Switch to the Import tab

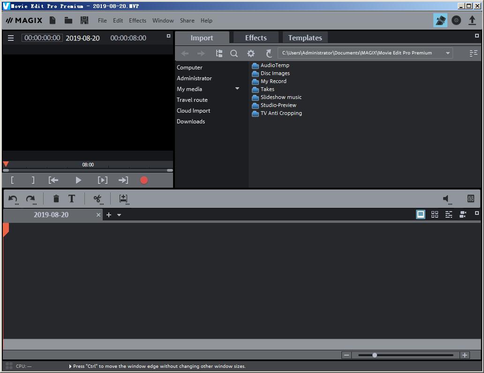click(202, 38)
